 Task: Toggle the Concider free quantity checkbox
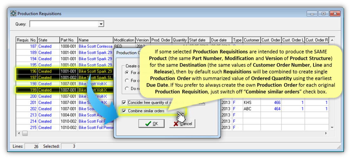(x=124, y=103)
